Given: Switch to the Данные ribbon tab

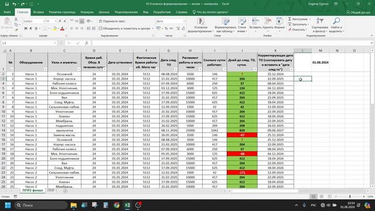Looking at the screenshot, I should [104, 12].
